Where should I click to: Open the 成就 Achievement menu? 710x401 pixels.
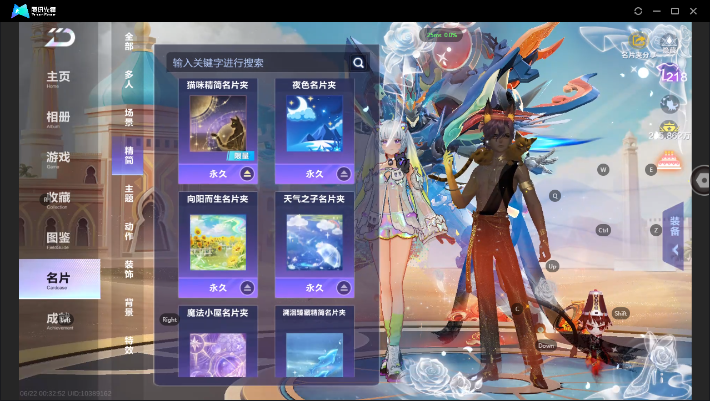coord(59,321)
